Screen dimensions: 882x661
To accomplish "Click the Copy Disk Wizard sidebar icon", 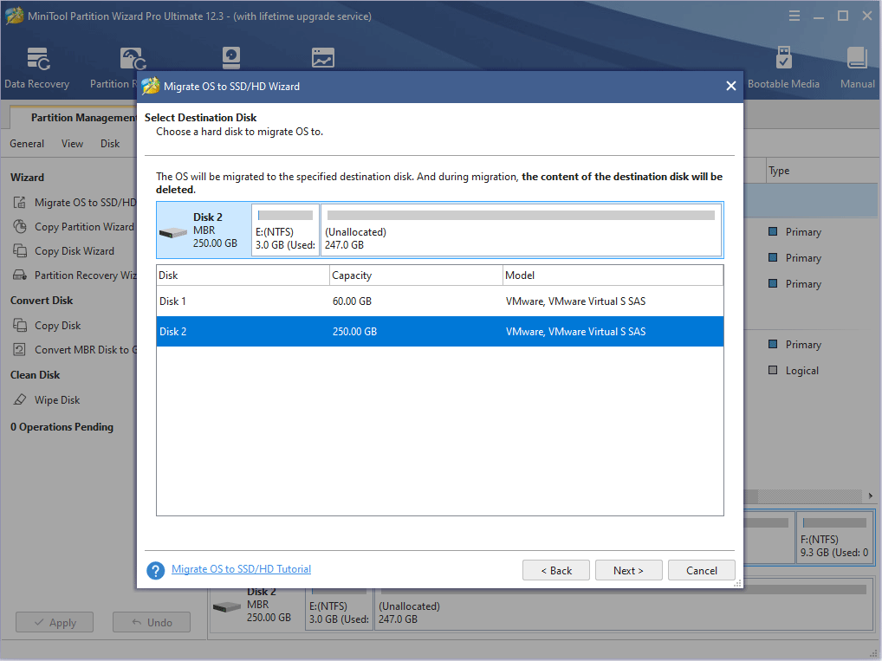I will coord(20,251).
